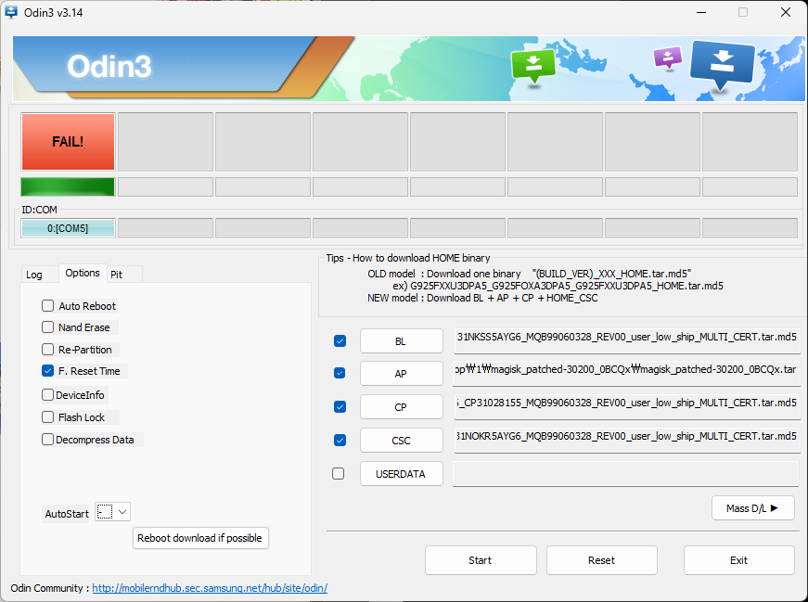
Task: Click the green progress bar under FAIL
Action: (x=68, y=187)
